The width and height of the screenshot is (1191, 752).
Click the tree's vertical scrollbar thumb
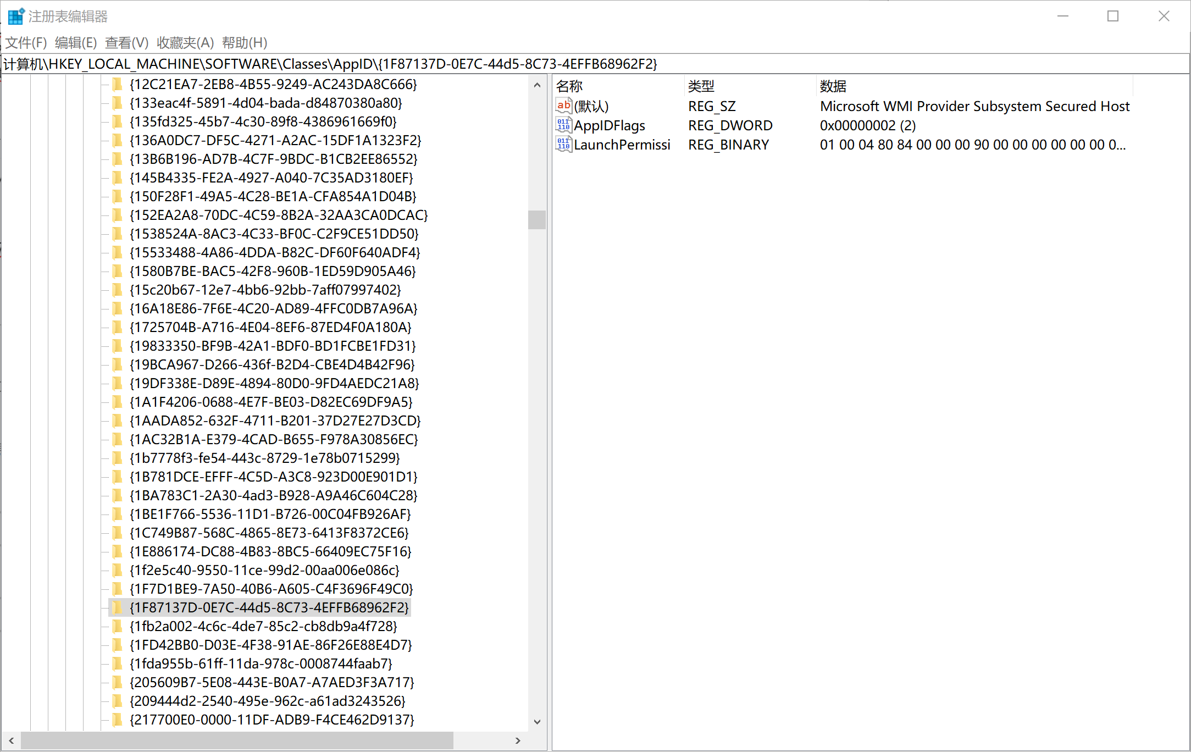[x=537, y=220]
